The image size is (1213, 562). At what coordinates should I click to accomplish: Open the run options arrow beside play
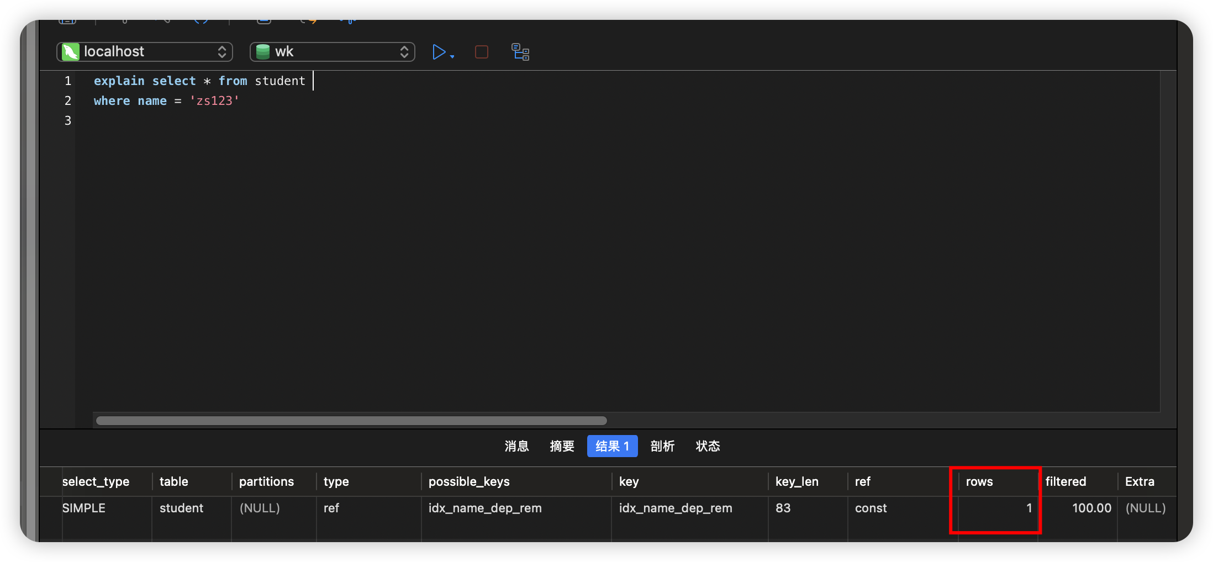452,56
